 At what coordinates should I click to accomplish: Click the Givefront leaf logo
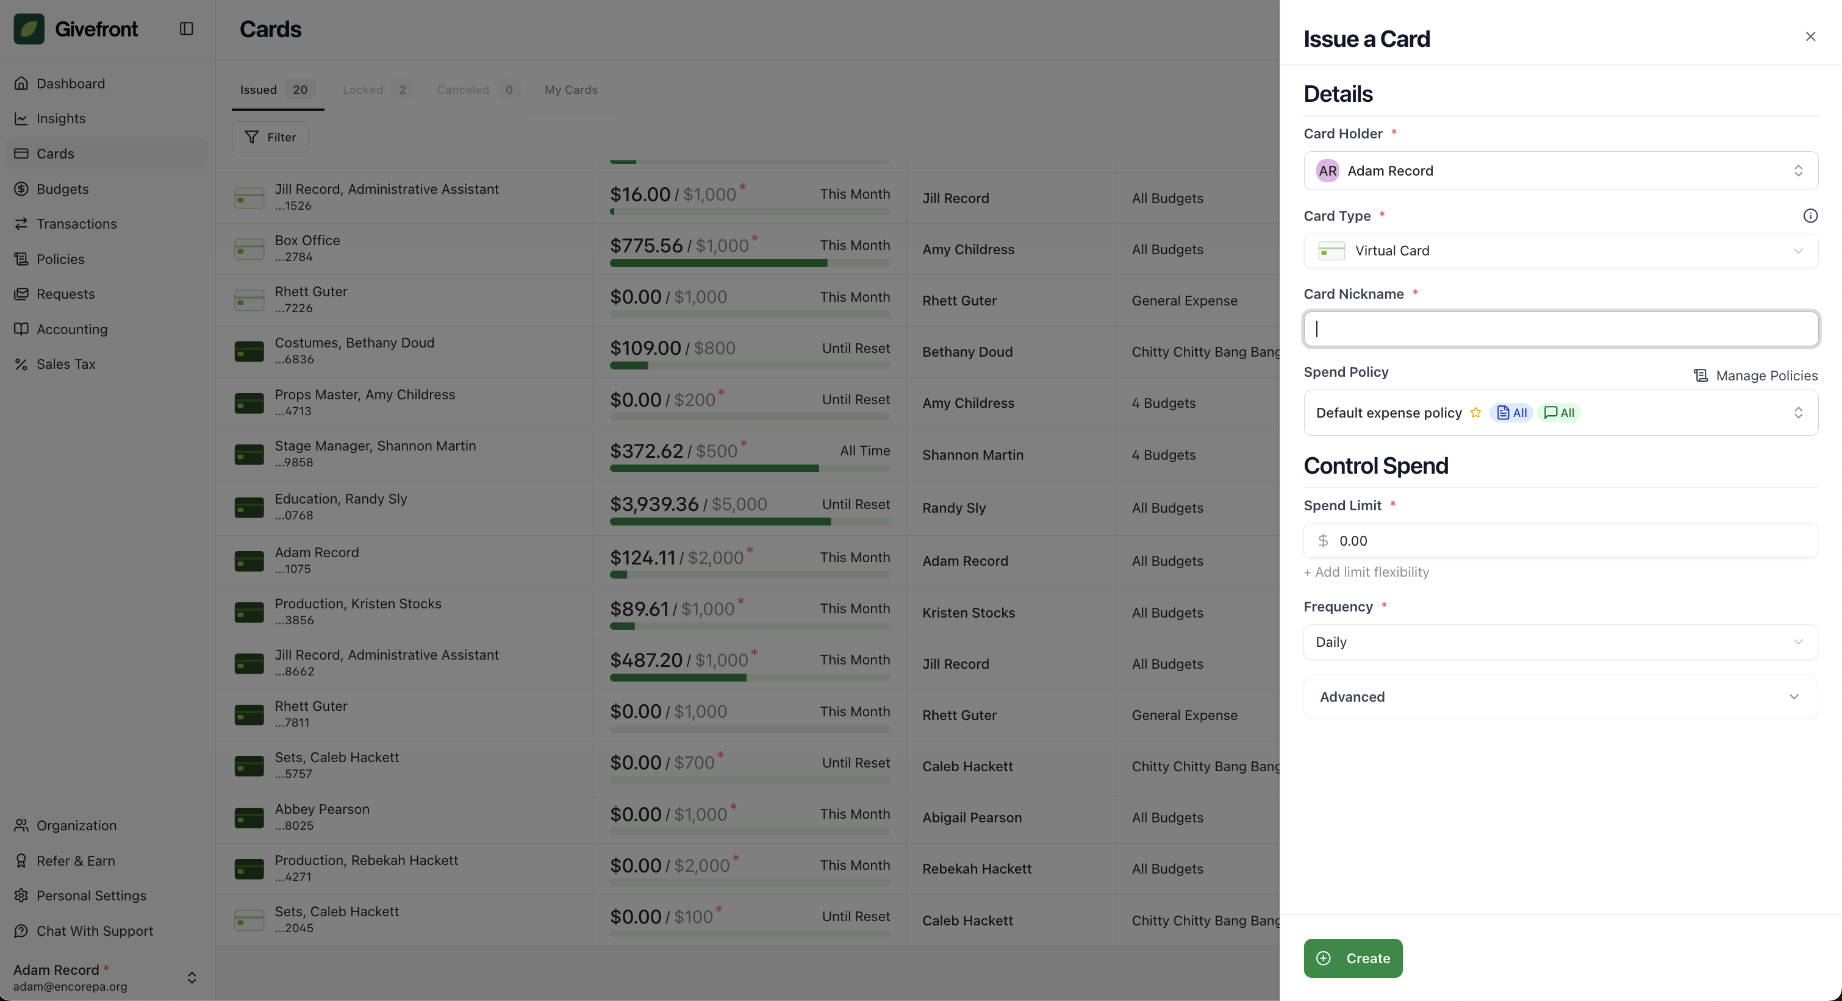point(29,29)
